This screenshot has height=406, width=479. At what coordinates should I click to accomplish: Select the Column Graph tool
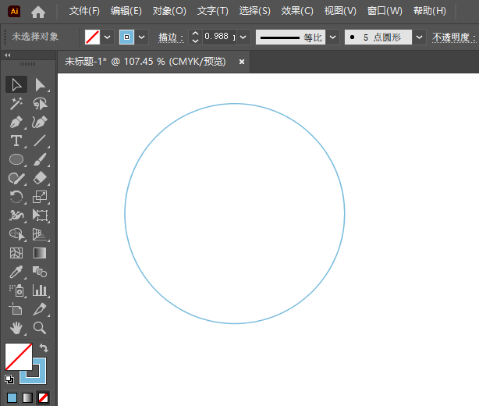pos(40,290)
